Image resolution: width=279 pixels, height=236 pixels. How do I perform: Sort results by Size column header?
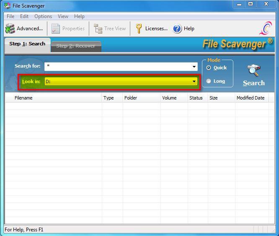pyautogui.click(x=221, y=98)
